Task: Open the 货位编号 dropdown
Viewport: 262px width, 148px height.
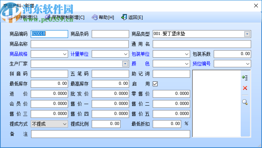Action: pyautogui.click(x=248, y=64)
